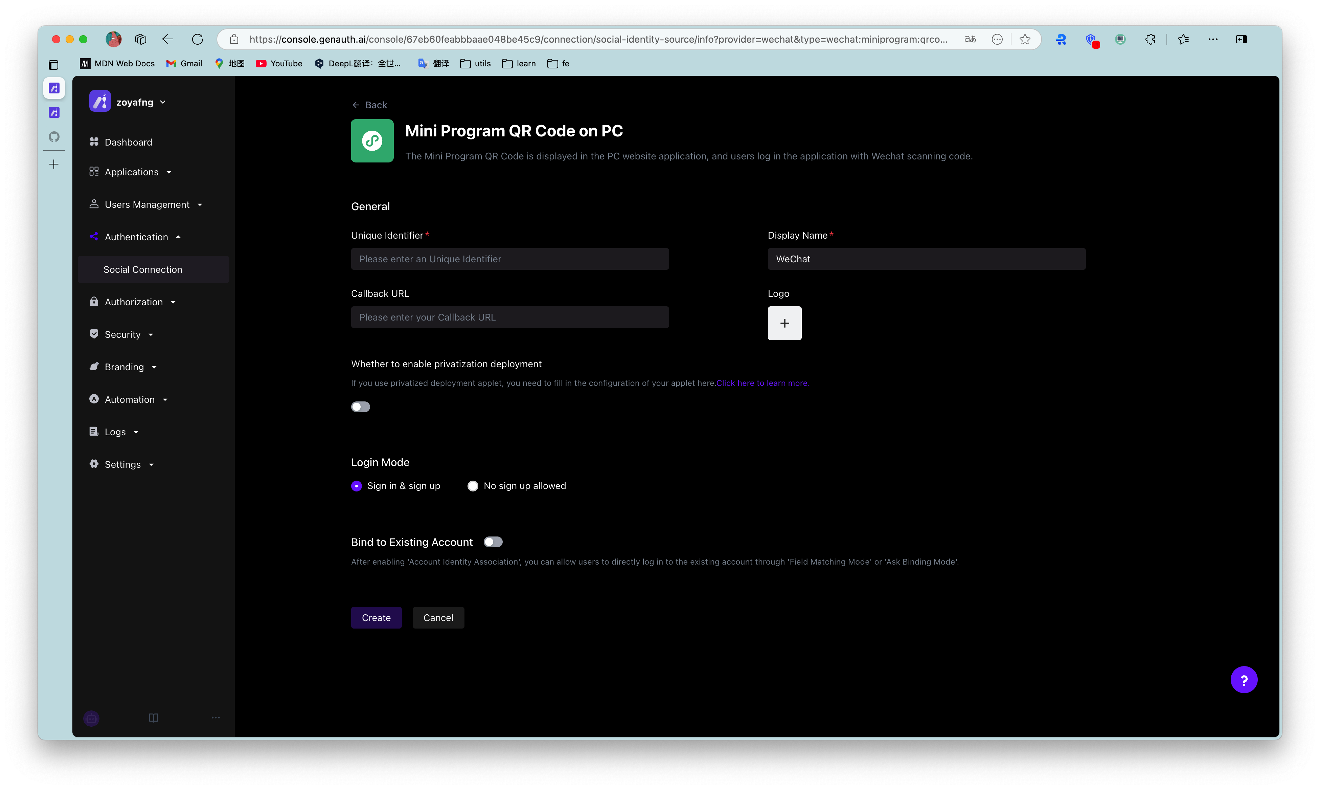Open YouTube bookmark

tap(279, 63)
